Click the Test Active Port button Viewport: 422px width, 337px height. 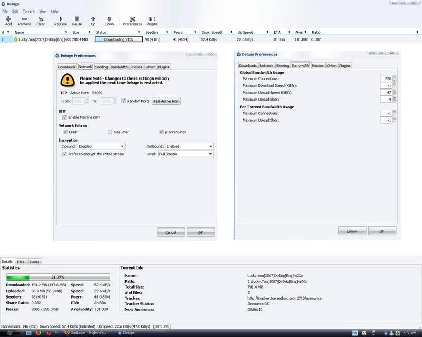[x=166, y=101]
